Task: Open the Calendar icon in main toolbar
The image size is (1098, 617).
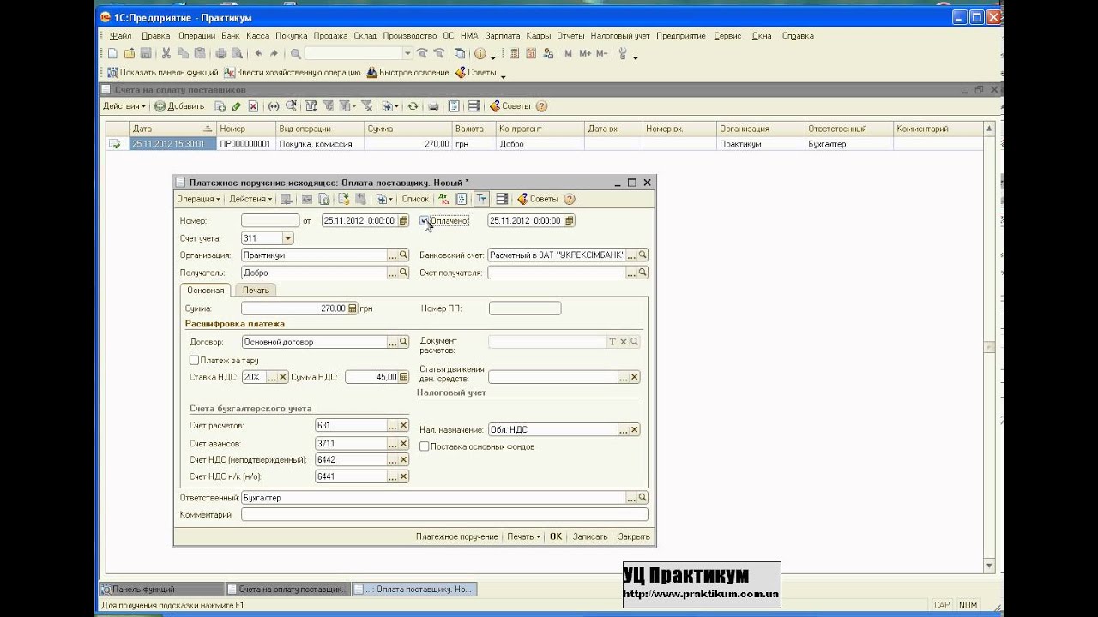Action: click(x=531, y=54)
